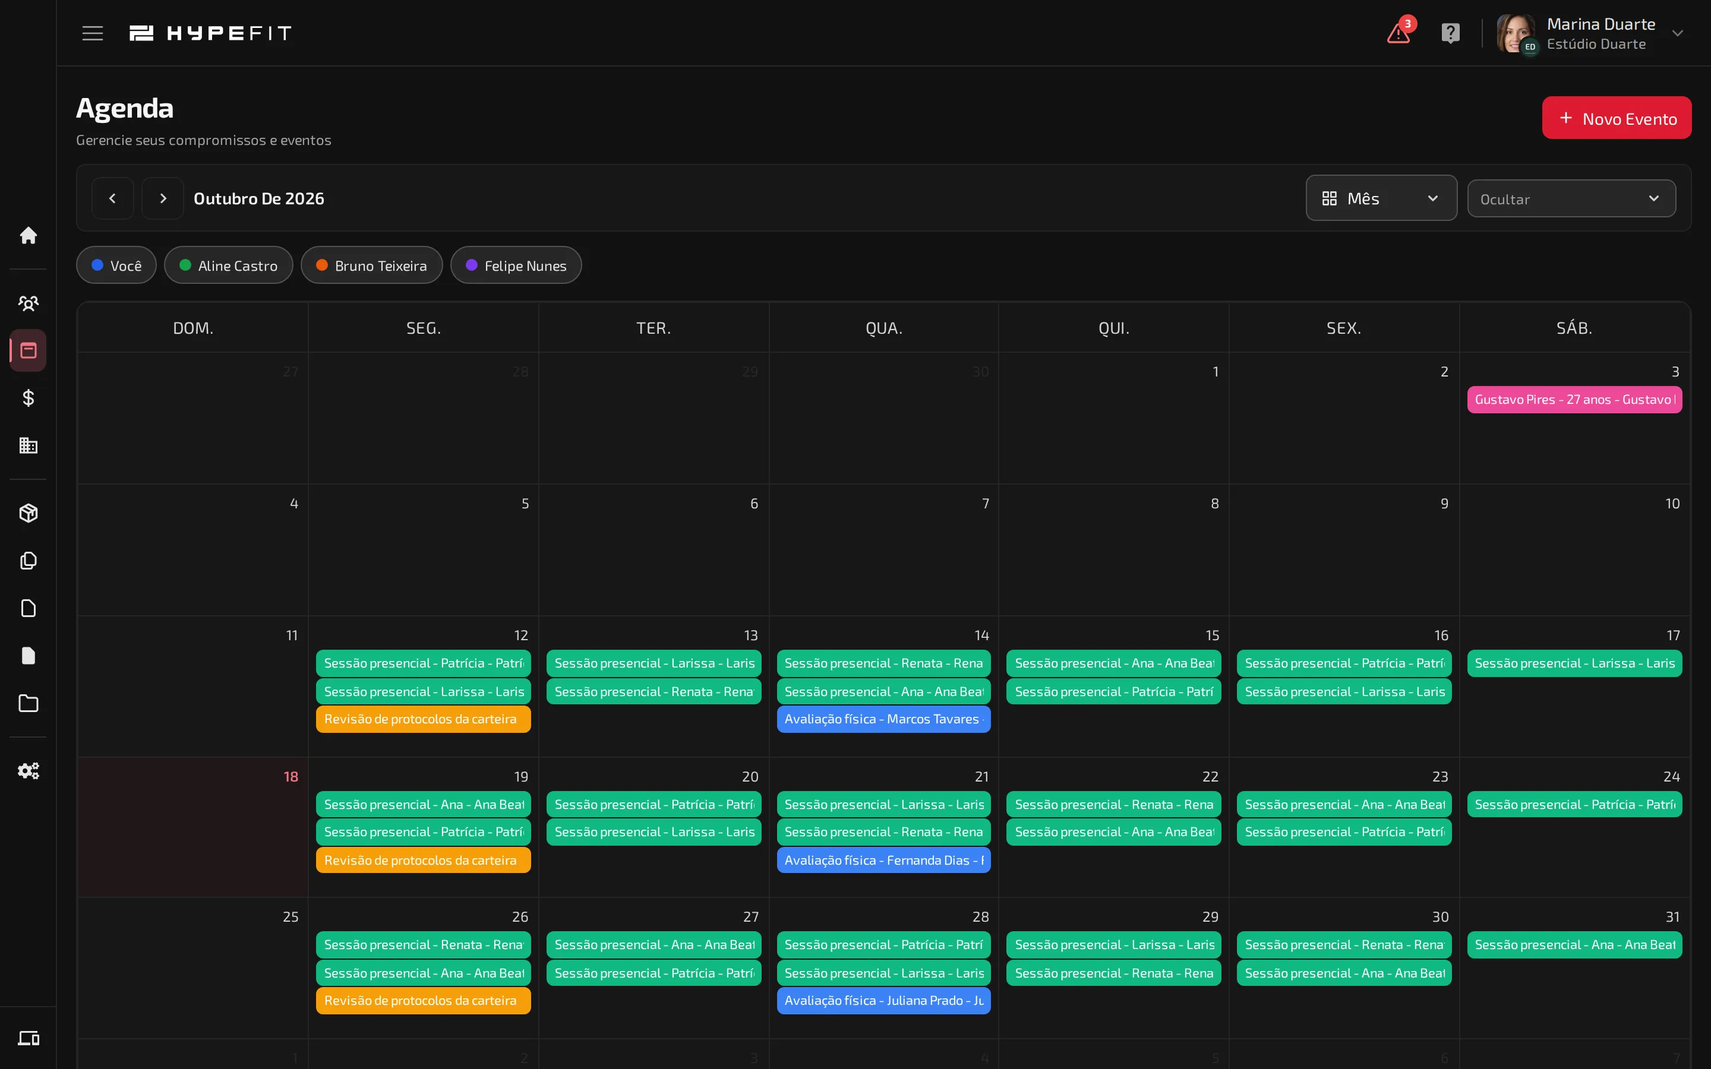Open the filled file icon in sidebar

[x=29, y=656]
